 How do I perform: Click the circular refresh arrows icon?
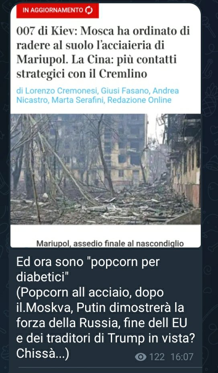89,10
